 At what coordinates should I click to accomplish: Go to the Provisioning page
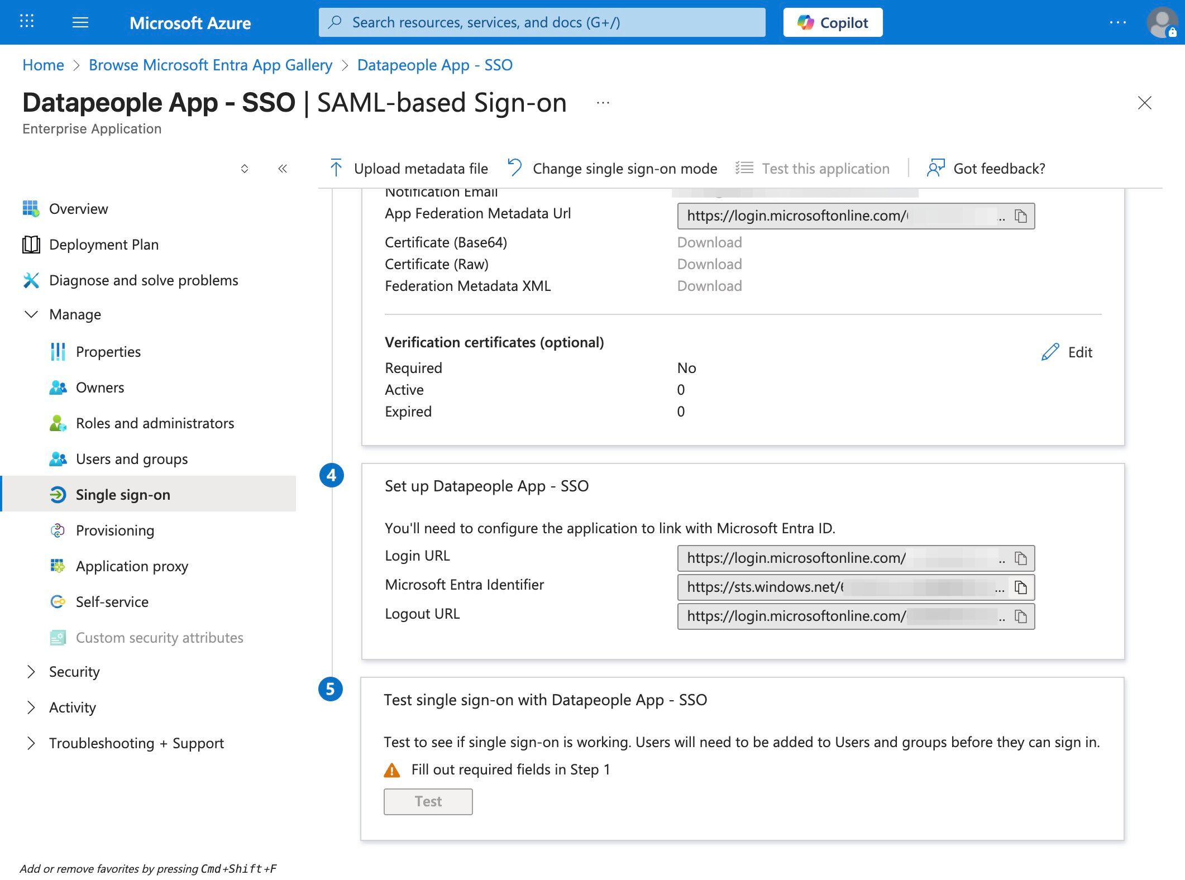tap(115, 530)
